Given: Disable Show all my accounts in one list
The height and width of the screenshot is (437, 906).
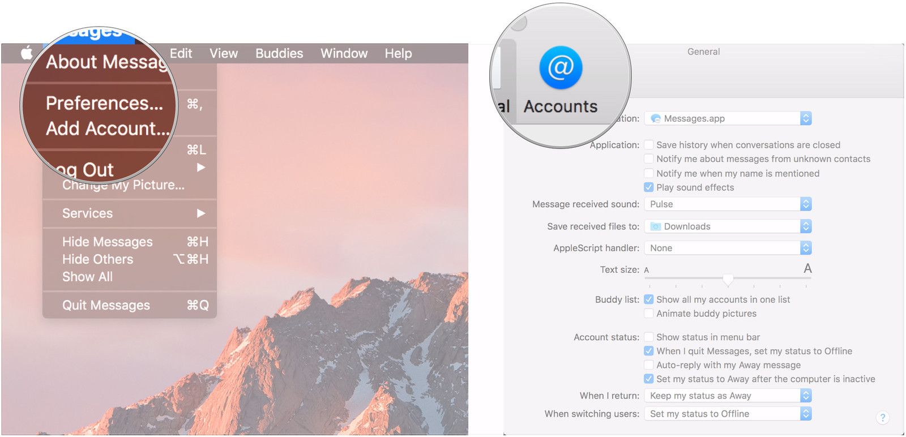Looking at the screenshot, I should [x=649, y=299].
